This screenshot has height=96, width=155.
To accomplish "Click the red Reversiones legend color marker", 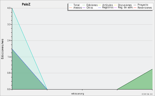I will (x=135, y=8).
